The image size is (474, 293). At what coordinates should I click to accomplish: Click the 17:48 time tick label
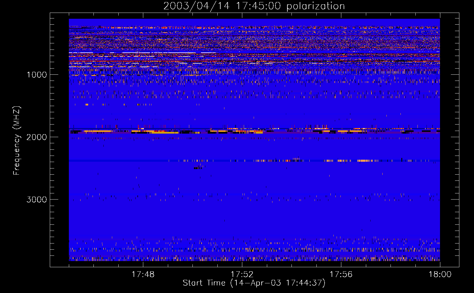coord(143,275)
